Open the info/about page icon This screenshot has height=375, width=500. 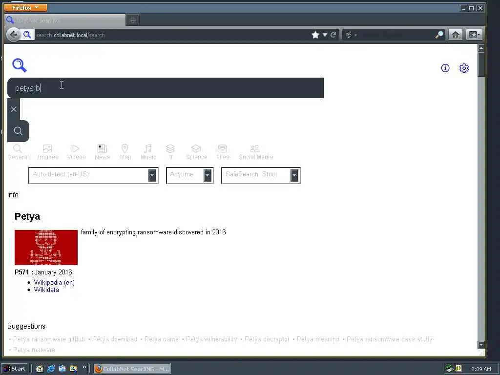pyautogui.click(x=445, y=68)
